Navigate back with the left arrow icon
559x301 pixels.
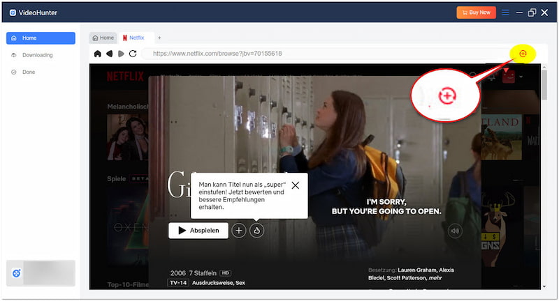[x=109, y=54]
